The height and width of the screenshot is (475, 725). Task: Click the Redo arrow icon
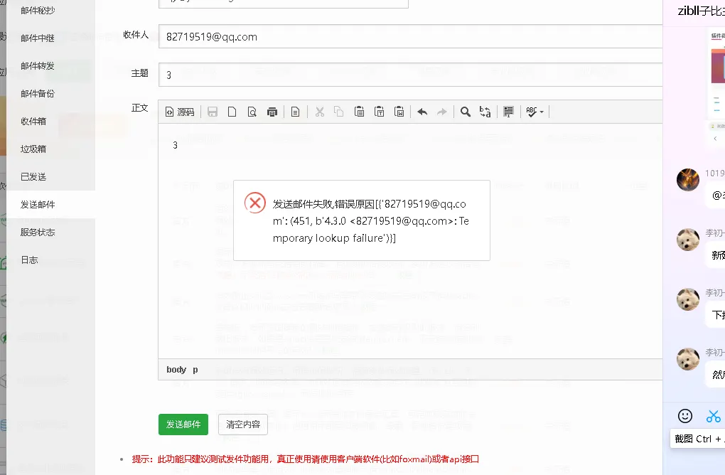442,112
